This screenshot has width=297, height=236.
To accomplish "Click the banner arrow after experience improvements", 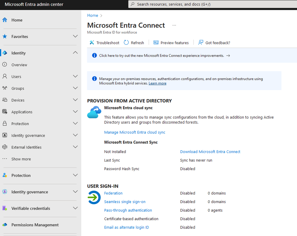I will click(x=228, y=56).
